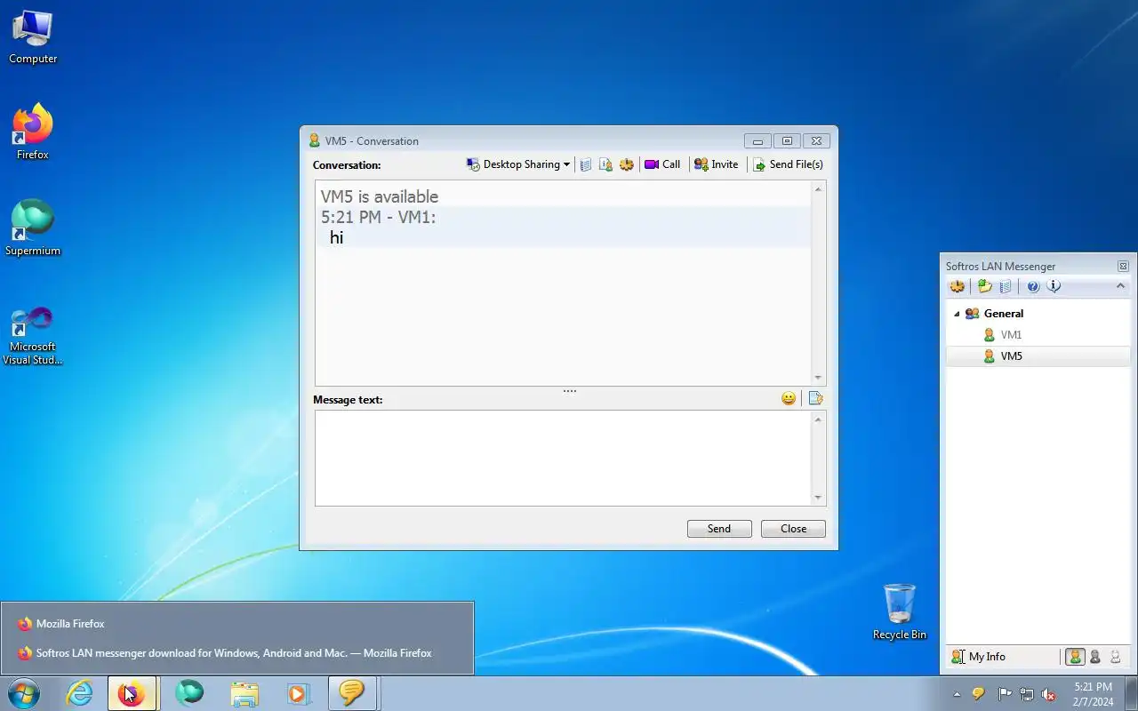Invite users to the conversation
The image size is (1138, 711).
[x=717, y=164]
